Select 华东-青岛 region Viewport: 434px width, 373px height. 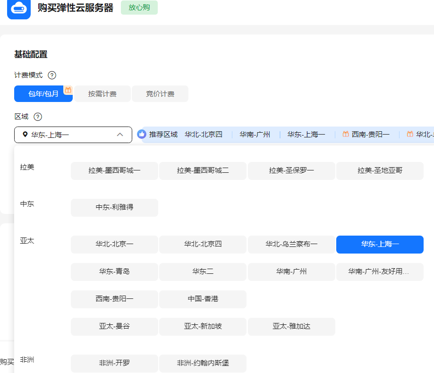[x=114, y=272]
